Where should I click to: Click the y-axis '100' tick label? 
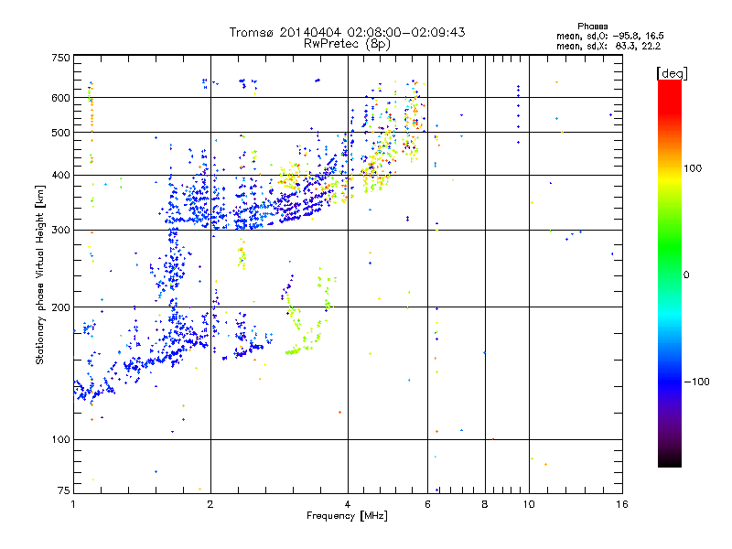coord(60,440)
